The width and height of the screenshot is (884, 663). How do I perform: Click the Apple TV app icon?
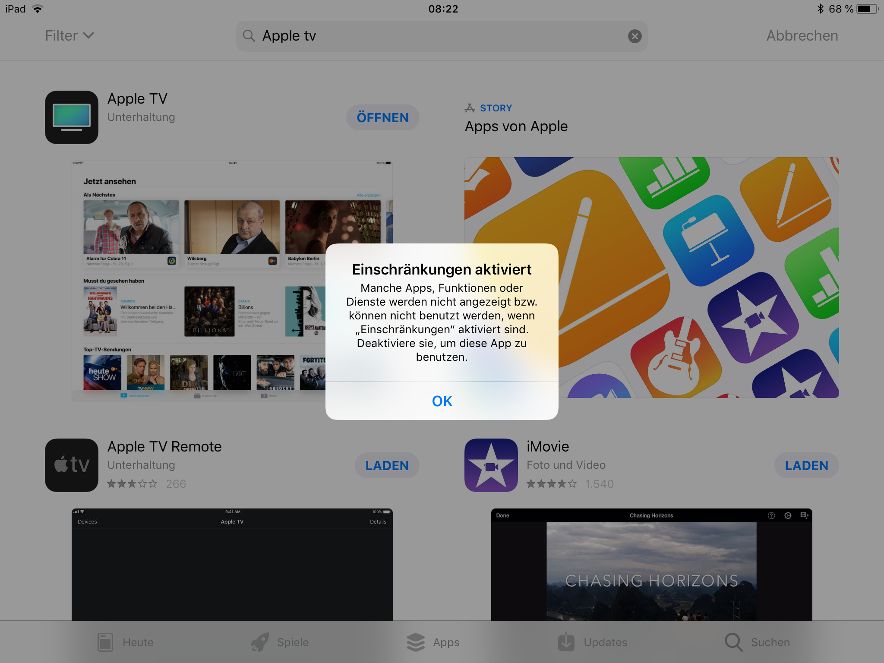tap(72, 117)
